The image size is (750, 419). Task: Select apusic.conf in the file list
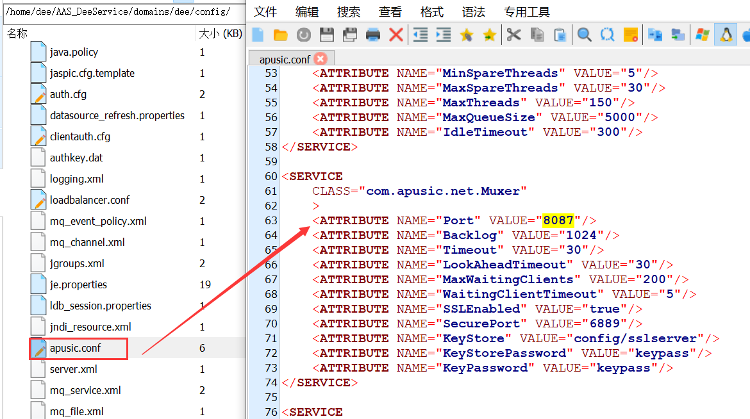(x=76, y=349)
